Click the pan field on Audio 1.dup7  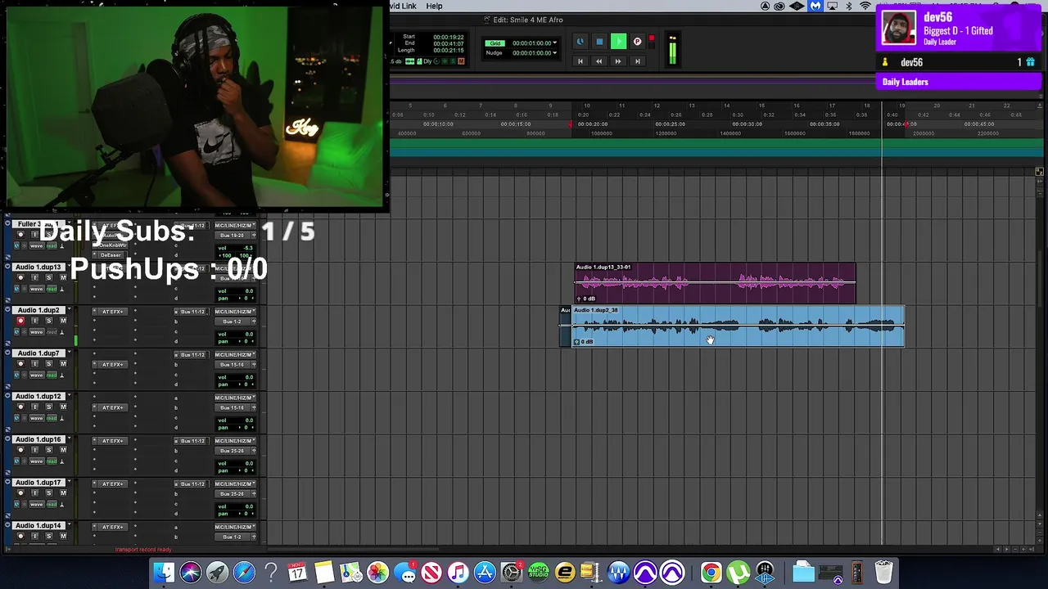pyautogui.click(x=236, y=384)
